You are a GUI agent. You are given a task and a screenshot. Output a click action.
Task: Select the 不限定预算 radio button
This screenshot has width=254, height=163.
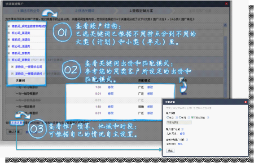[x=192, y=118]
